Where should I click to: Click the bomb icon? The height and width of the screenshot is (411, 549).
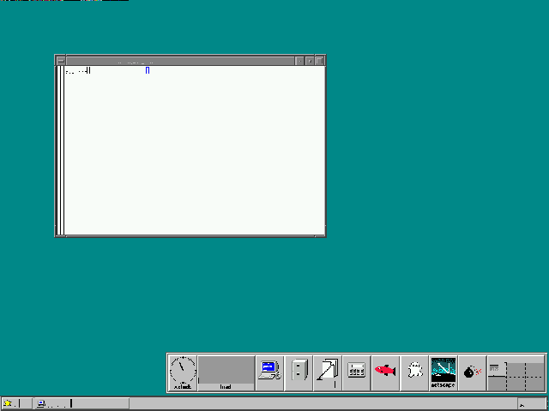click(472, 372)
